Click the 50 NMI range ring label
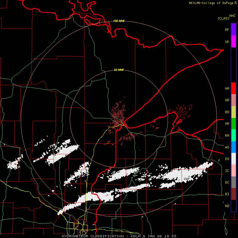This screenshot has height=238, width=238. click(x=119, y=70)
